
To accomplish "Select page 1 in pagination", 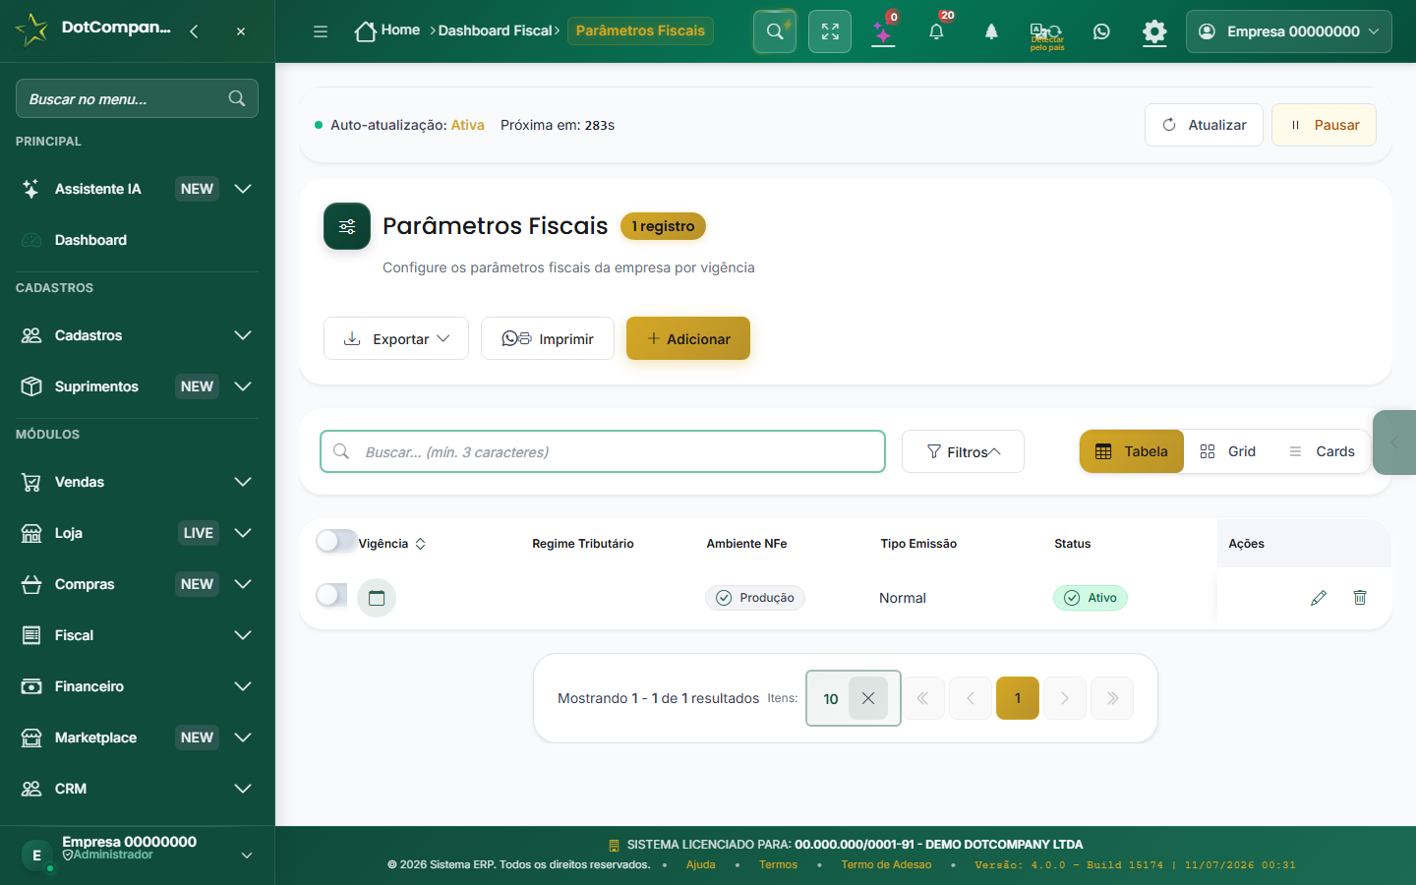I will 1018,698.
